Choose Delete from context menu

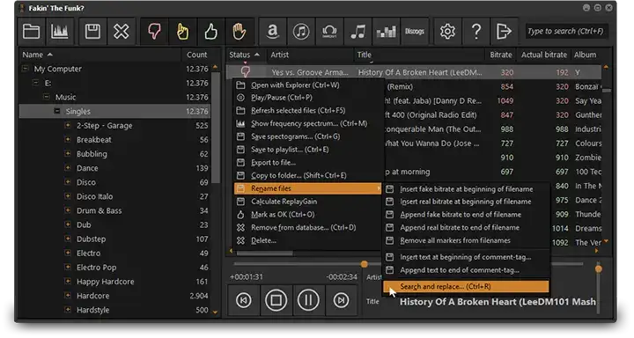(x=308, y=240)
